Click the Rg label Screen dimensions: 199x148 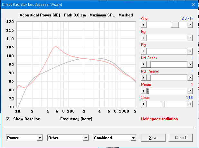click(143, 45)
